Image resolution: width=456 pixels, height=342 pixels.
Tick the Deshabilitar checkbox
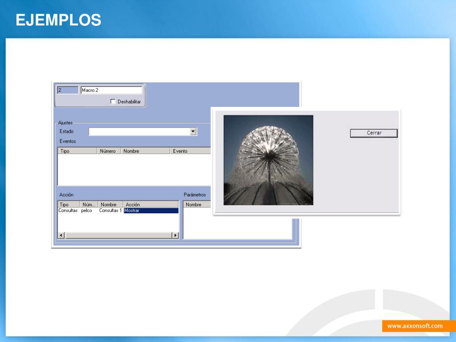coord(113,102)
